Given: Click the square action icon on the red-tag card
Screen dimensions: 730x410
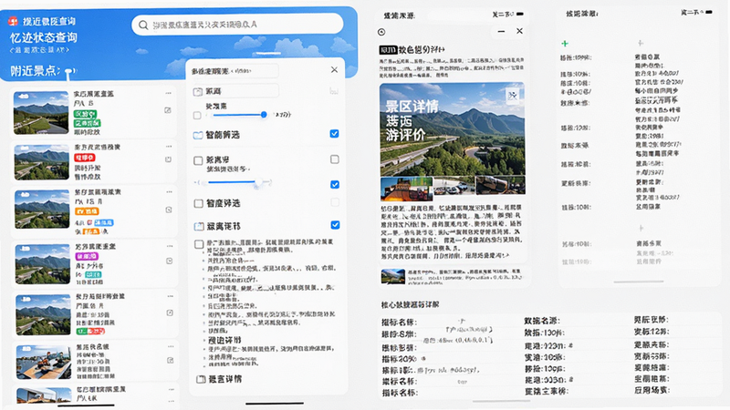Looking at the screenshot, I should 168,159.
